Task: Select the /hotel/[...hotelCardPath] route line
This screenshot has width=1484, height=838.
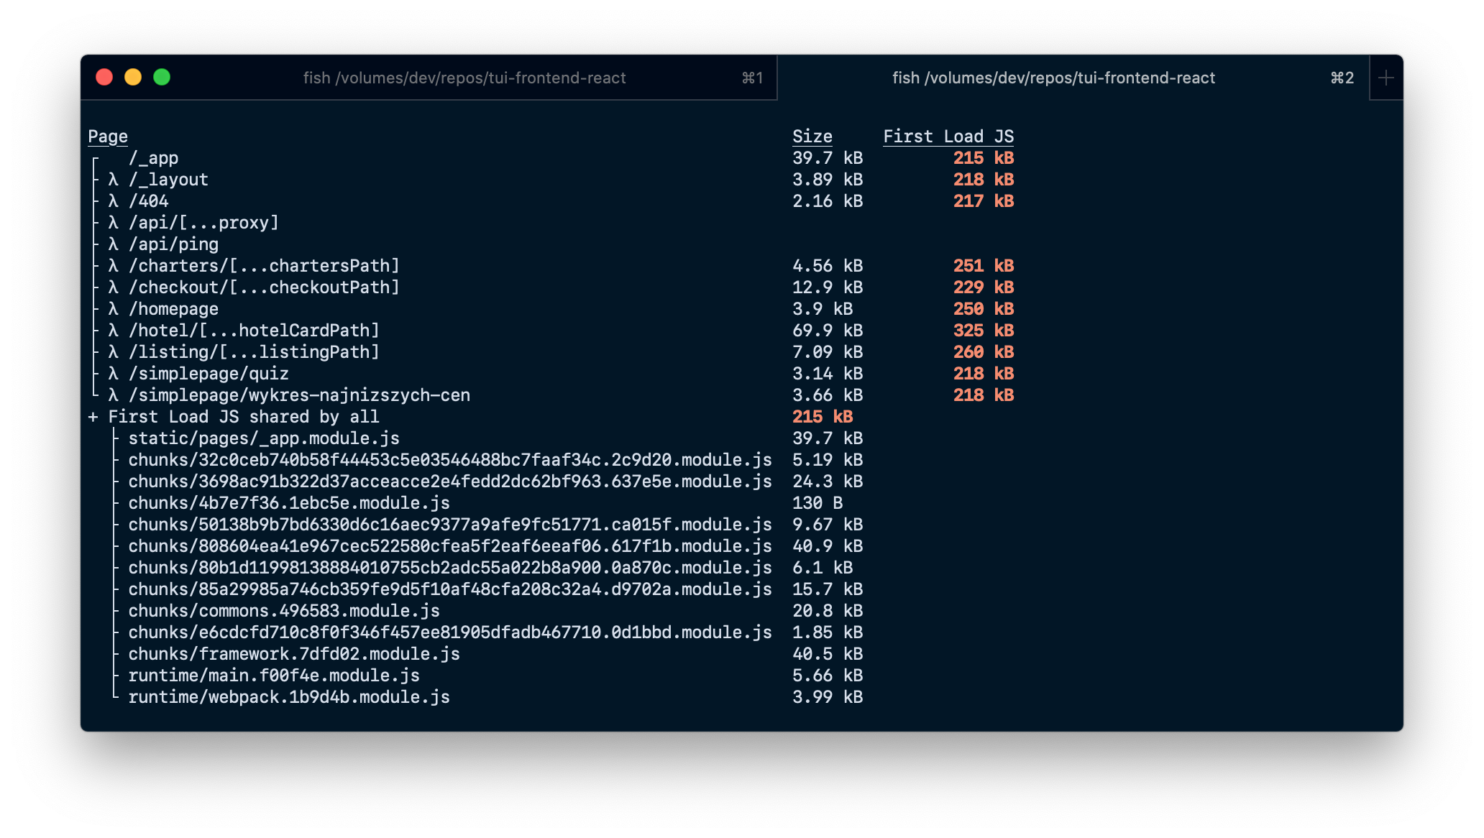Action: (x=253, y=331)
